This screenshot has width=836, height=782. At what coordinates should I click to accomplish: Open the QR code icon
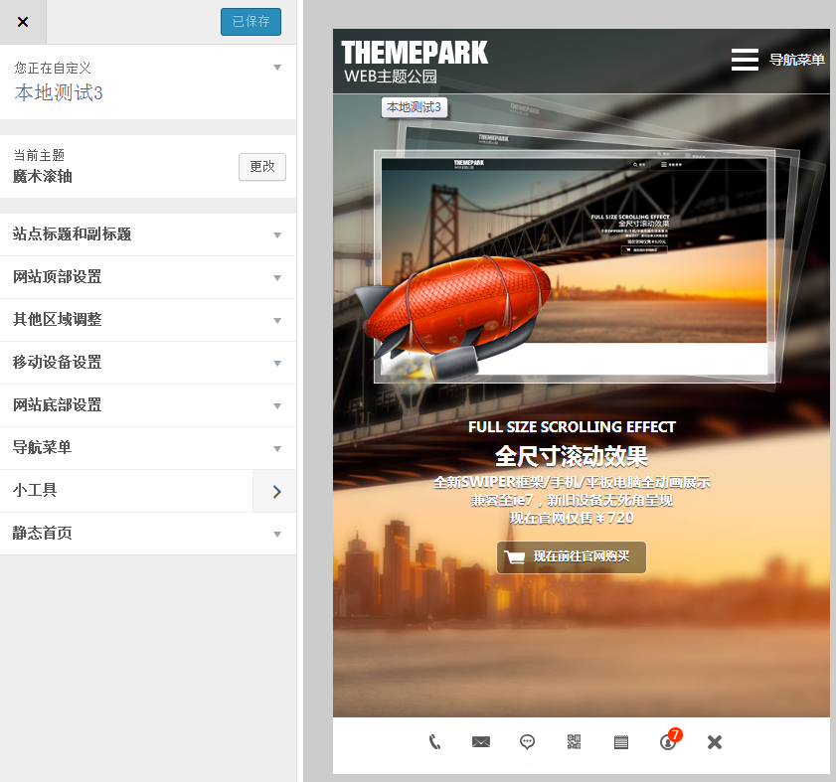point(574,742)
